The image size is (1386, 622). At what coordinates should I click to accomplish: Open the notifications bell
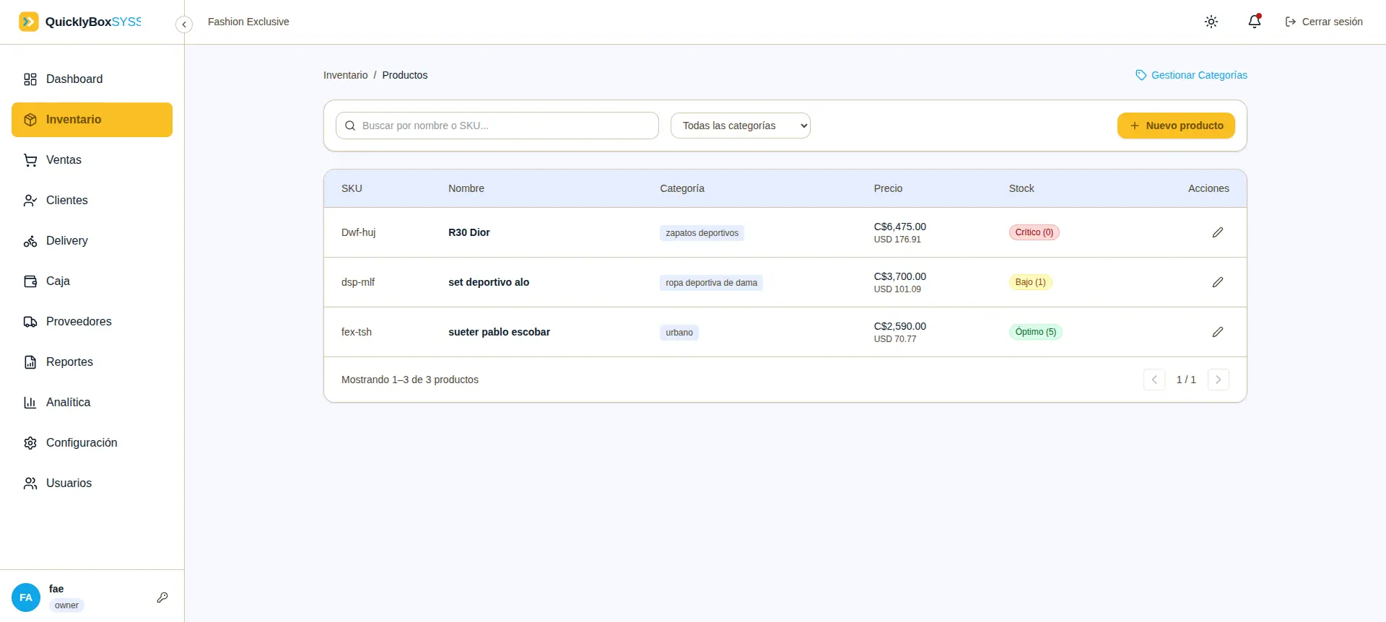coord(1255,22)
